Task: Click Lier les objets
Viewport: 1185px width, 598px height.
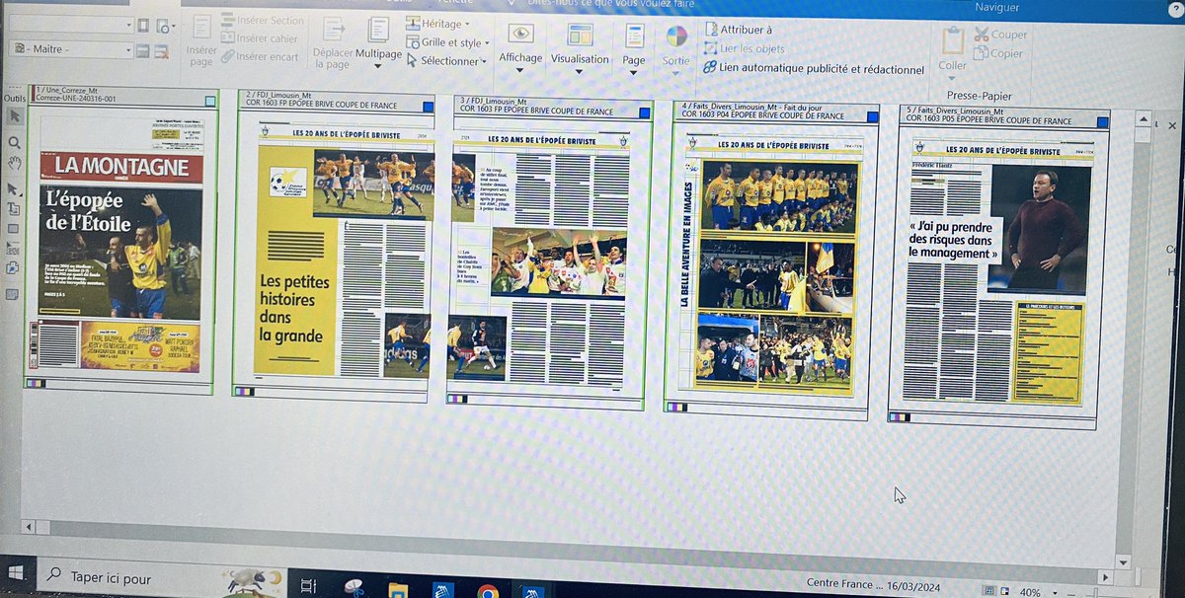Action: point(745,48)
